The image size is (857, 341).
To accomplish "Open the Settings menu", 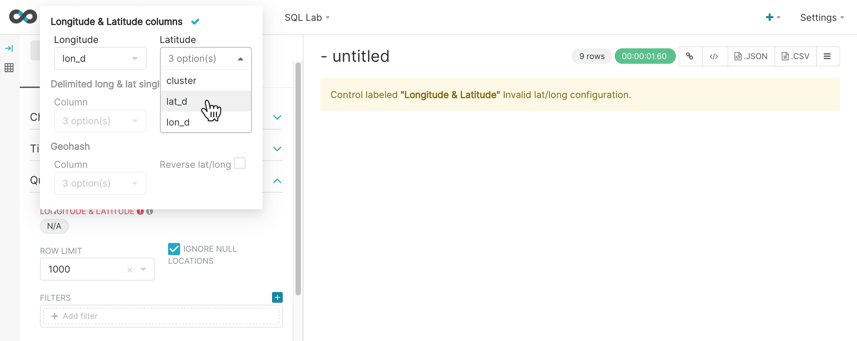I will pyautogui.click(x=822, y=17).
